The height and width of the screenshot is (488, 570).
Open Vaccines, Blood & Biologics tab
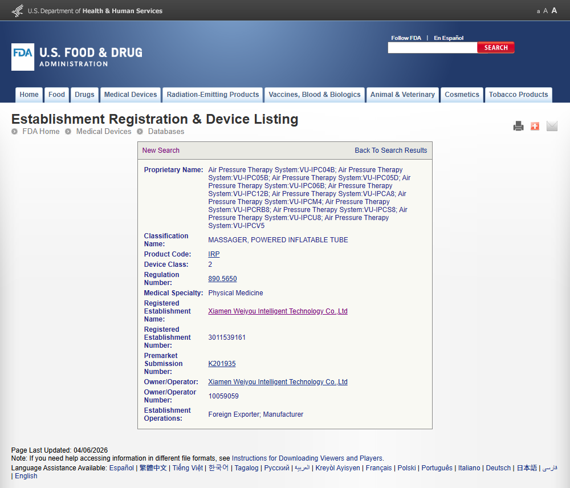click(315, 95)
